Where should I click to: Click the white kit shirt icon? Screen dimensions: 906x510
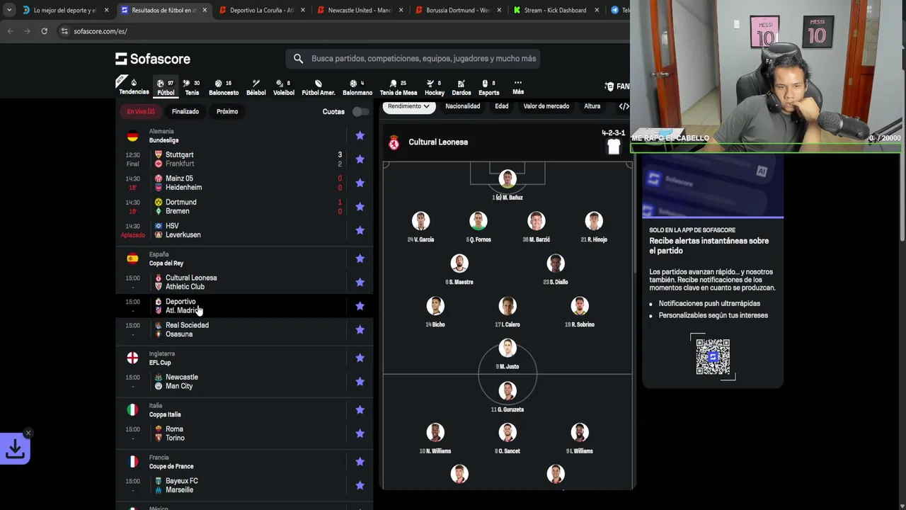(x=614, y=147)
